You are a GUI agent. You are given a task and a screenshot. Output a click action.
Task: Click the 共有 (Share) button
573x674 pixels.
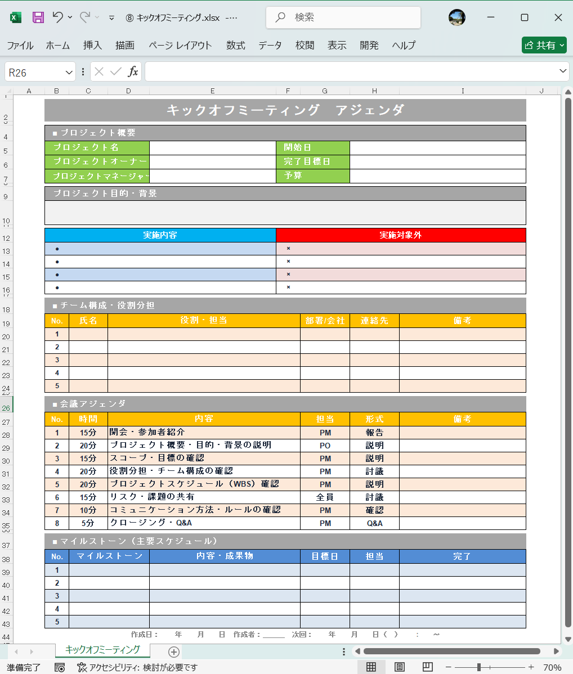click(x=543, y=45)
